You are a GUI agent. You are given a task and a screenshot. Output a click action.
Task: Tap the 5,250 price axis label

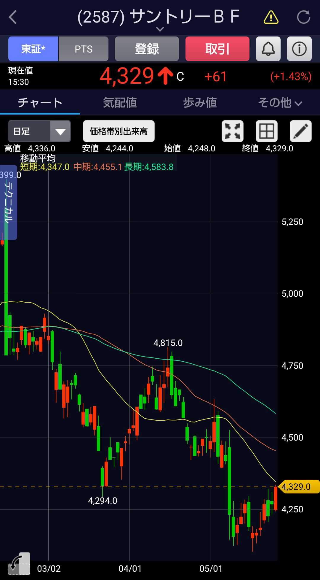(292, 222)
